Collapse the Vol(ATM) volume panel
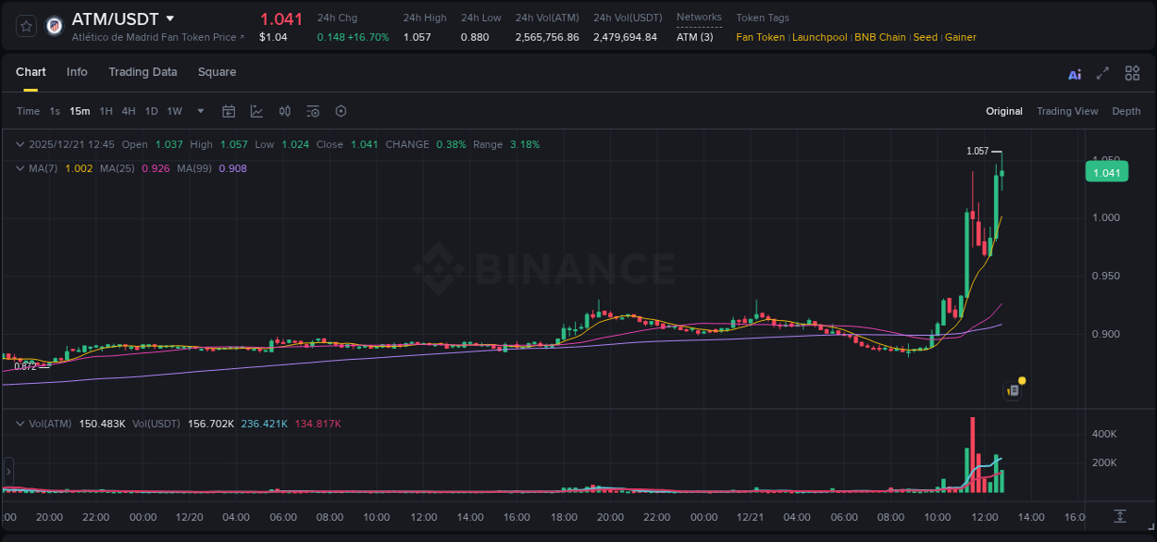Viewport: 1157px width, 542px height. point(19,422)
